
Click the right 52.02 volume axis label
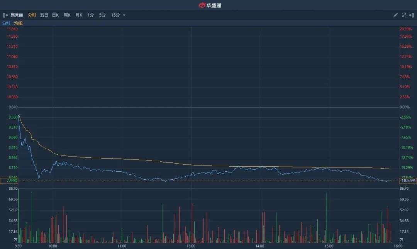pos(404,210)
